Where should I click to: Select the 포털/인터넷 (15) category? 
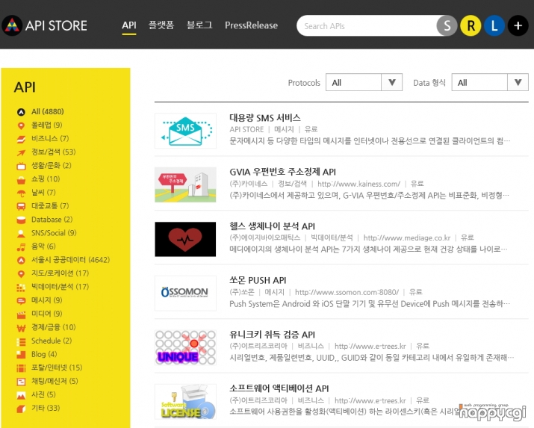click(57, 367)
